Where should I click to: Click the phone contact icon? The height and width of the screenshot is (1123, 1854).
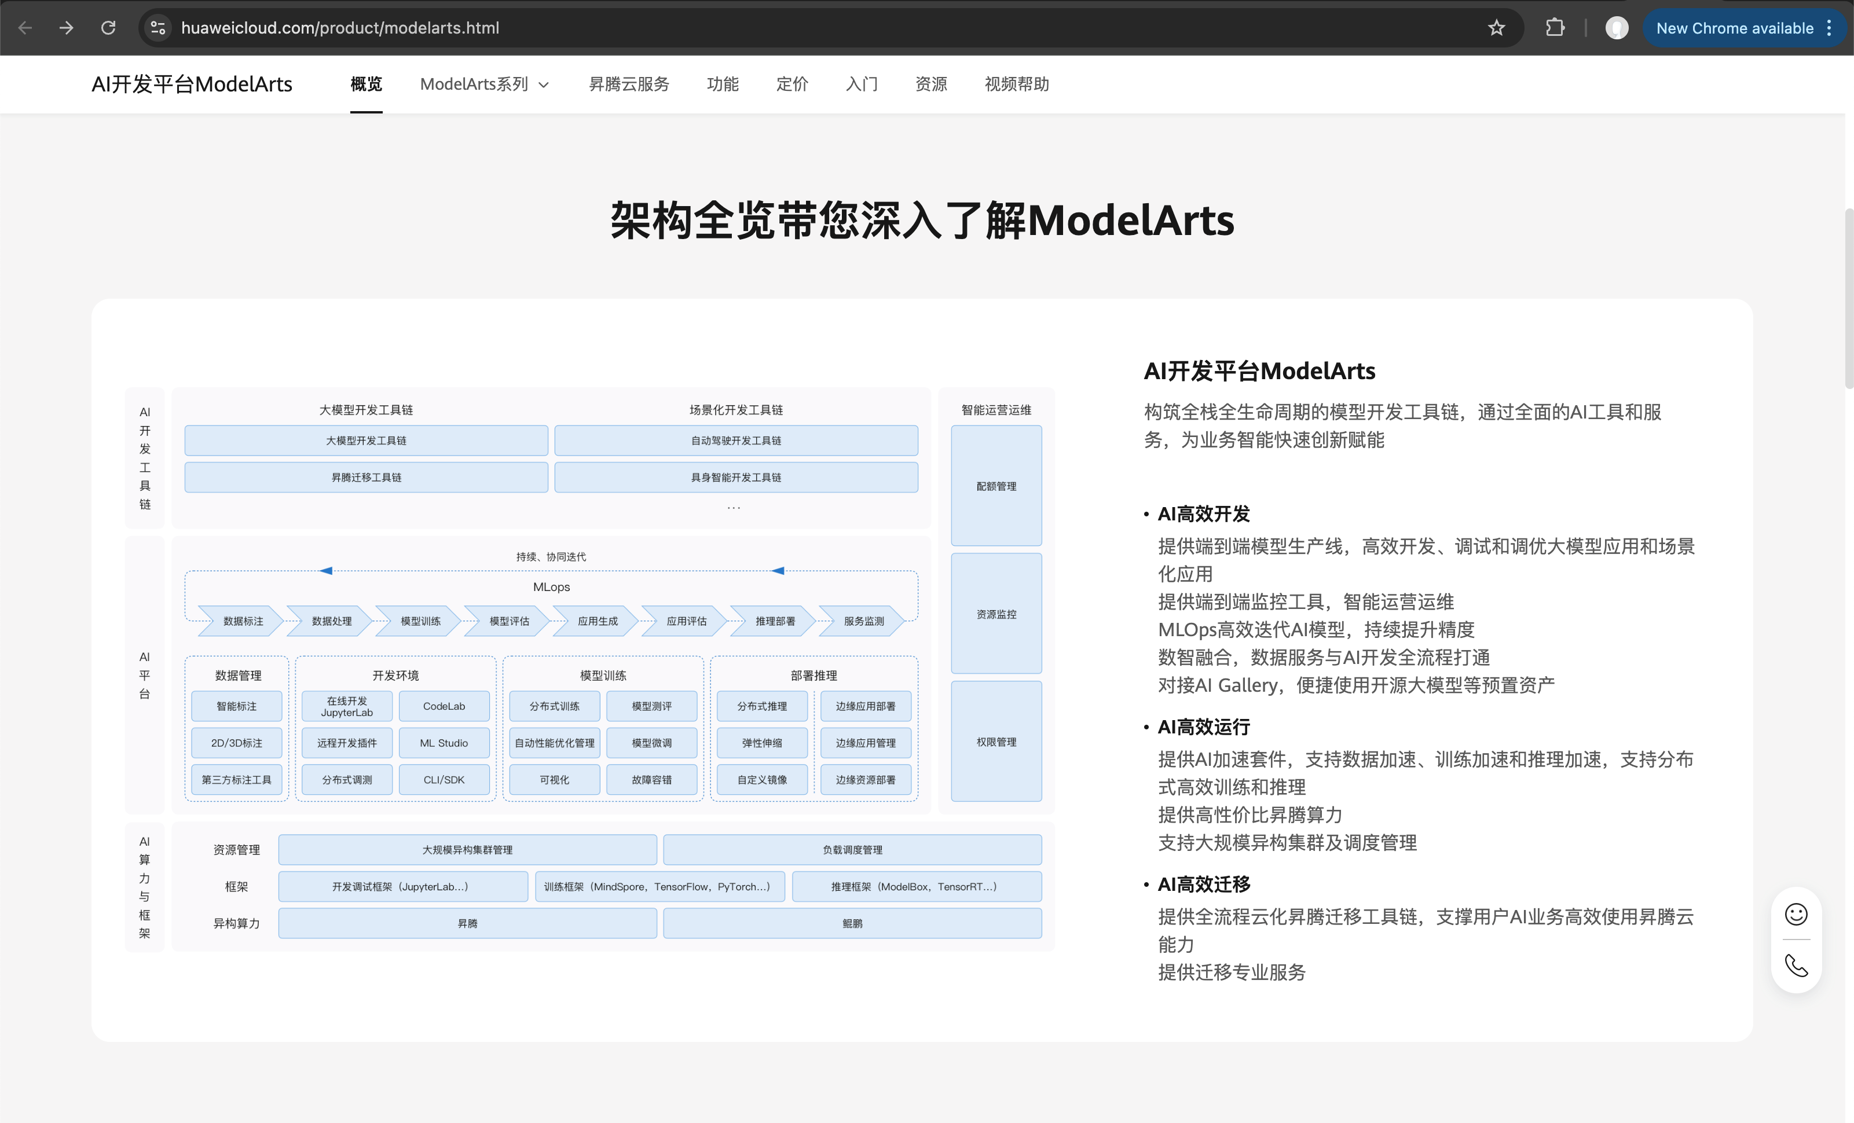pyautogui.click(x=1796, y=965)
